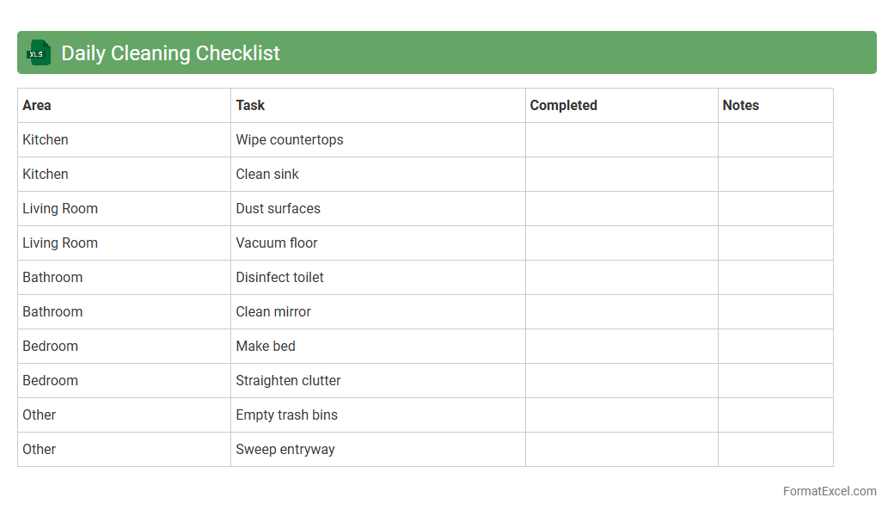894x516 pixels.
Task: Select the Make bed task cell
Action: [266, 346]
